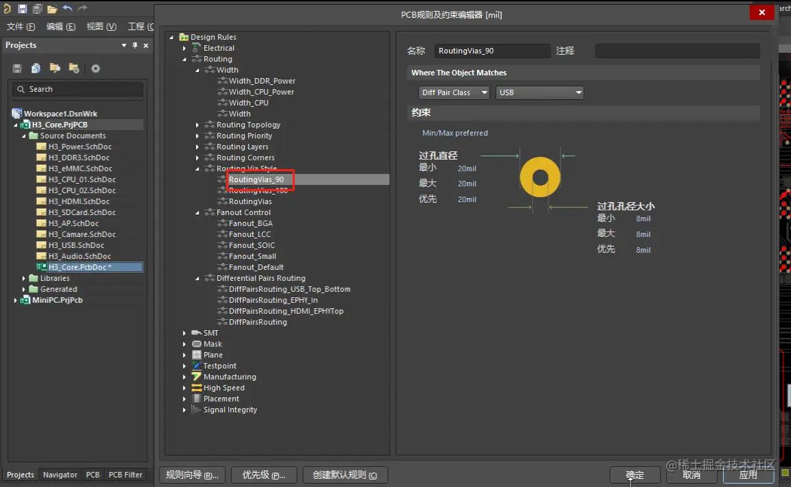
Task: Select H3_HDMI.SchDoc document
Action: 79,201
